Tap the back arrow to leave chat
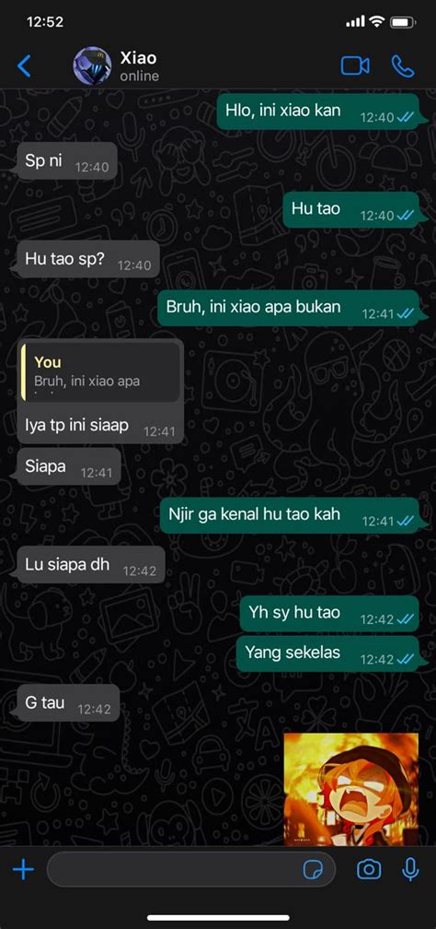This screenshot has height=929, width=436. (24, 65)
